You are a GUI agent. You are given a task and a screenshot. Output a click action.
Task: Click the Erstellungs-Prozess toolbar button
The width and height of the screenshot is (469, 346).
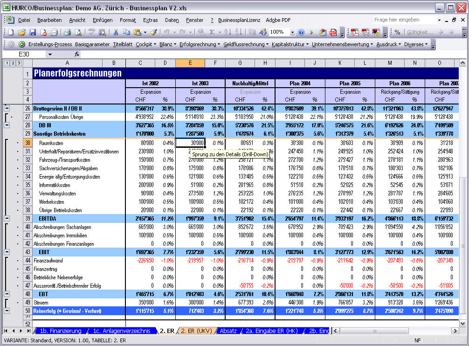pos(50,45)
